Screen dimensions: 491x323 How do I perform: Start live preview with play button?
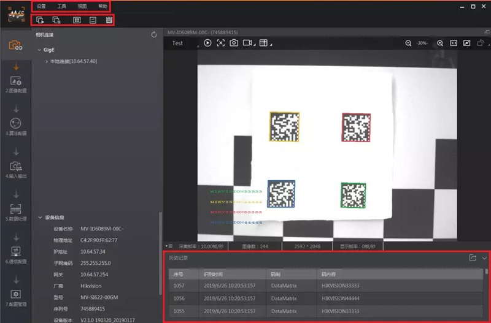click(207, 43)
